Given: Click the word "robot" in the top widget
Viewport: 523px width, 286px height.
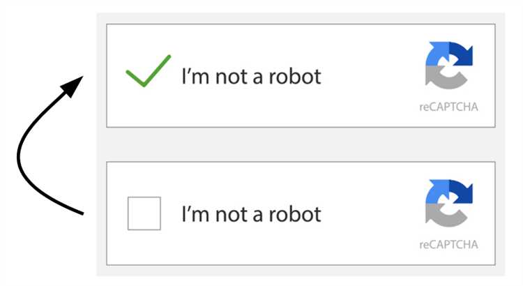Looking at the screenshot, I should [x=295, y=77].
